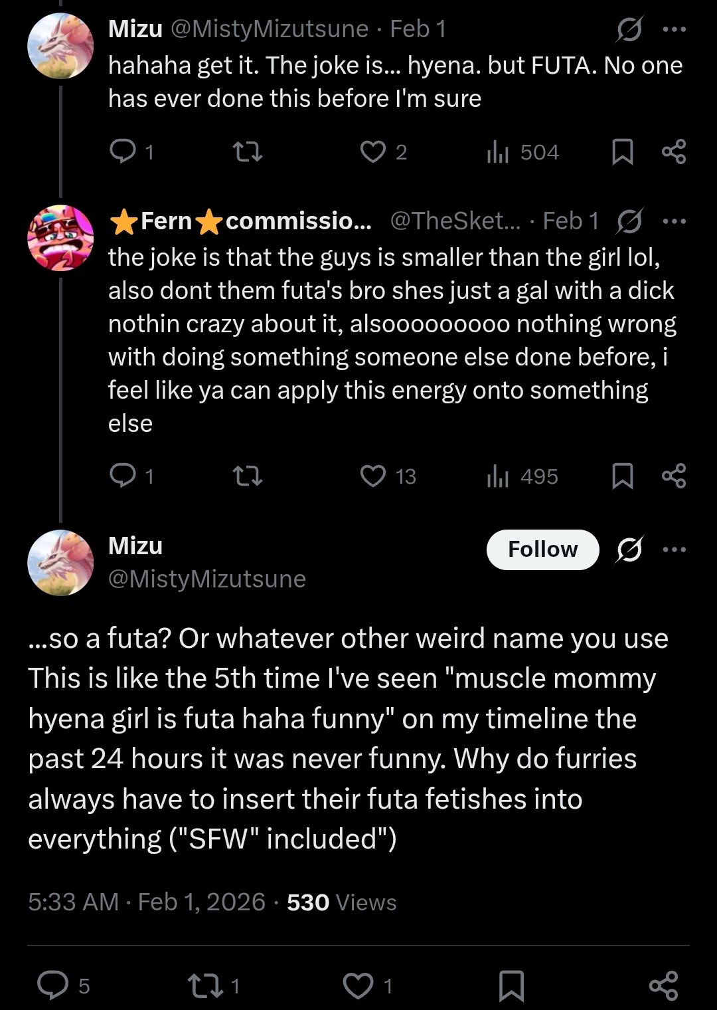Screen dimensions: 717x1010
Task: Reply to Mizu's first hyena tweet
Action: click(x=123, y=152)
